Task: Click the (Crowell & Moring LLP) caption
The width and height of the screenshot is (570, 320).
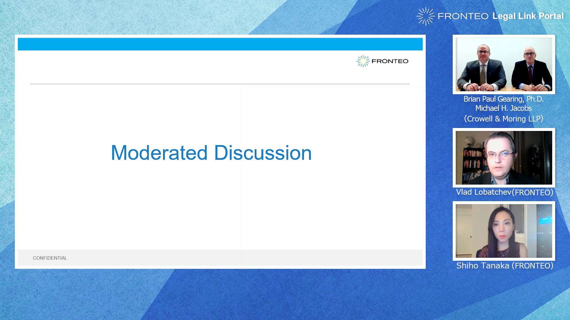Action: [503, 119]
